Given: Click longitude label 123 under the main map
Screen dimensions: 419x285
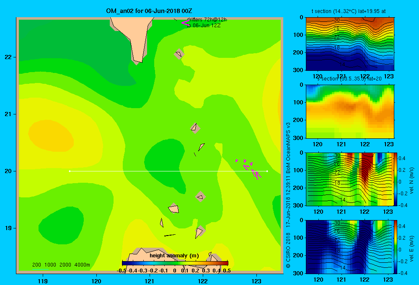Looking at the screenshot, I should click(256, 281).
